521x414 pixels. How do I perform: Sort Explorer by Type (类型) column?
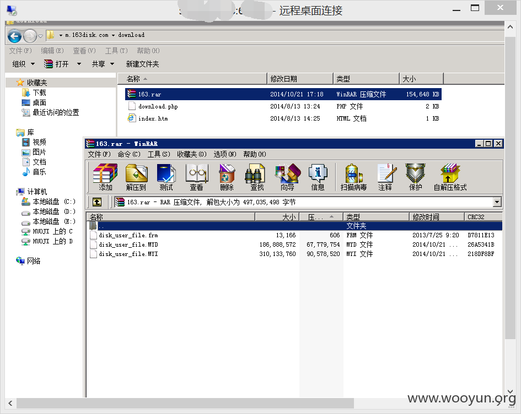366,79
